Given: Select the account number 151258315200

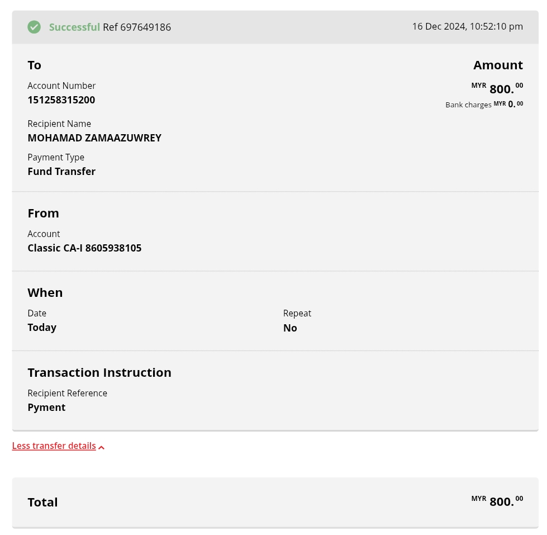Looking at the screenshot, I should click(61, 100).
